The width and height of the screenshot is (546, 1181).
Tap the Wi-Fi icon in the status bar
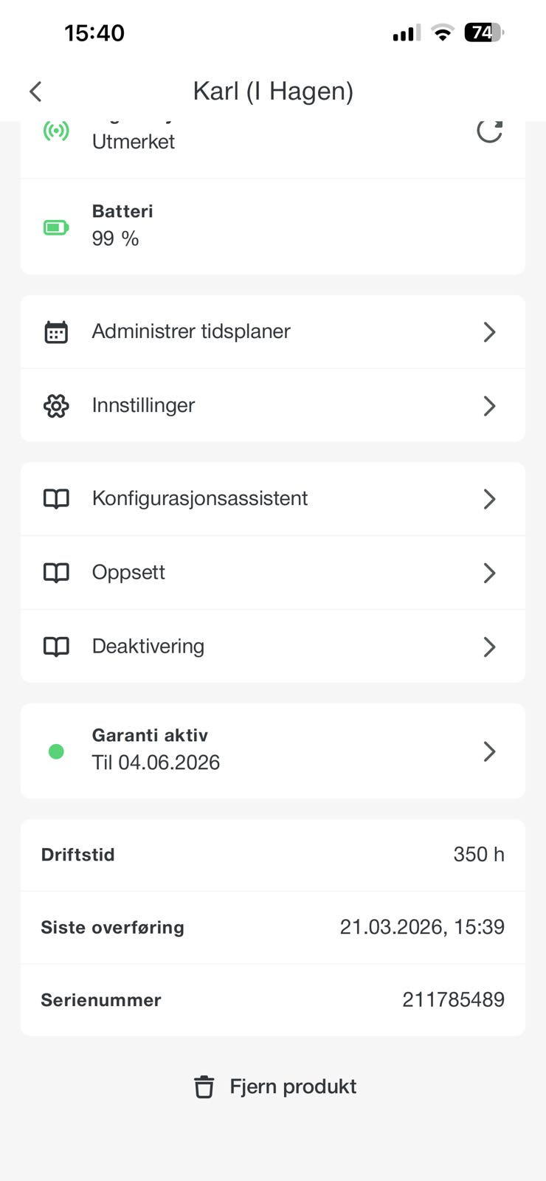(443, 32)
